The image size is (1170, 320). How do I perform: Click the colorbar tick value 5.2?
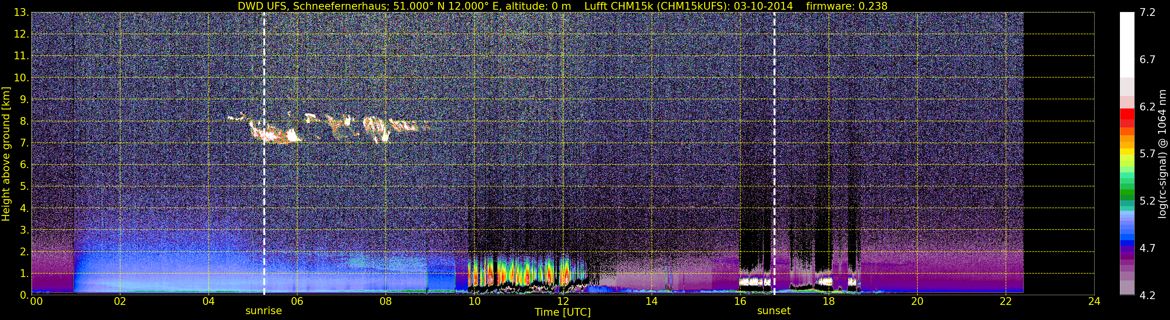point(1147,201)
